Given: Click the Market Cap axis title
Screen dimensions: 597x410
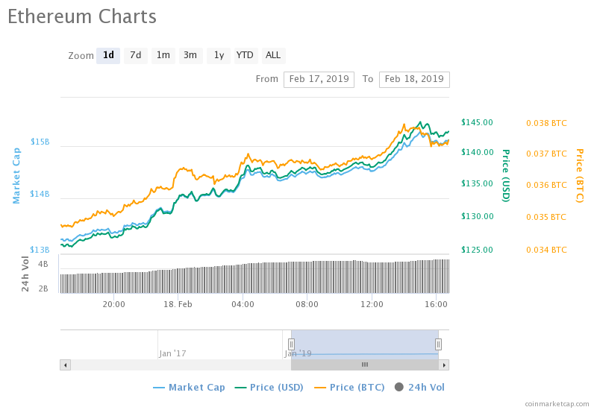Looking at the screenshot, I should 16,176.
